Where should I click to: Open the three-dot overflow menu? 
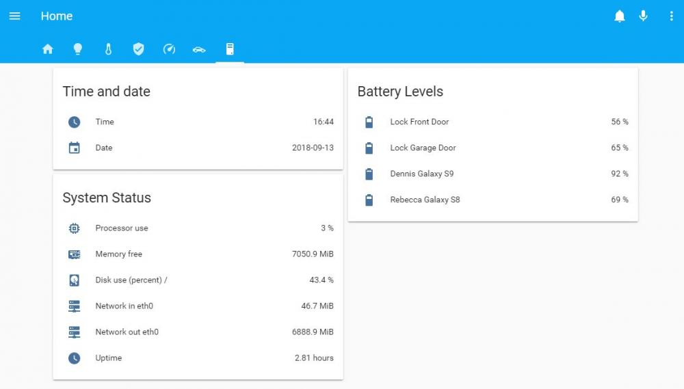click(x=671, y=16)
